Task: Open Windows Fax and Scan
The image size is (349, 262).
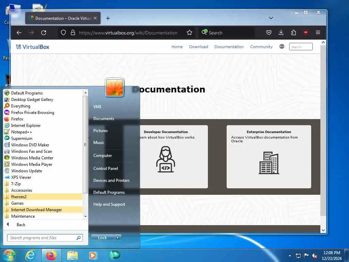Action: pyautogui.click(x=43, y=151)
